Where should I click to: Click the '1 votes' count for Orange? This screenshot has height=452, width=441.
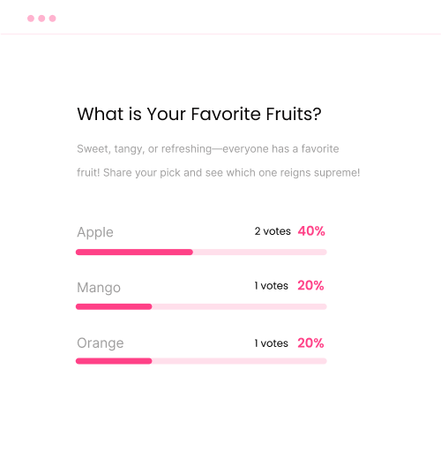coord(272,343)
